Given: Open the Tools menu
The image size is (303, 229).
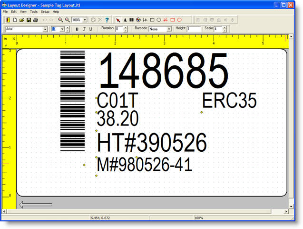Looking at the screenshot, I should (x=34, y=12).
